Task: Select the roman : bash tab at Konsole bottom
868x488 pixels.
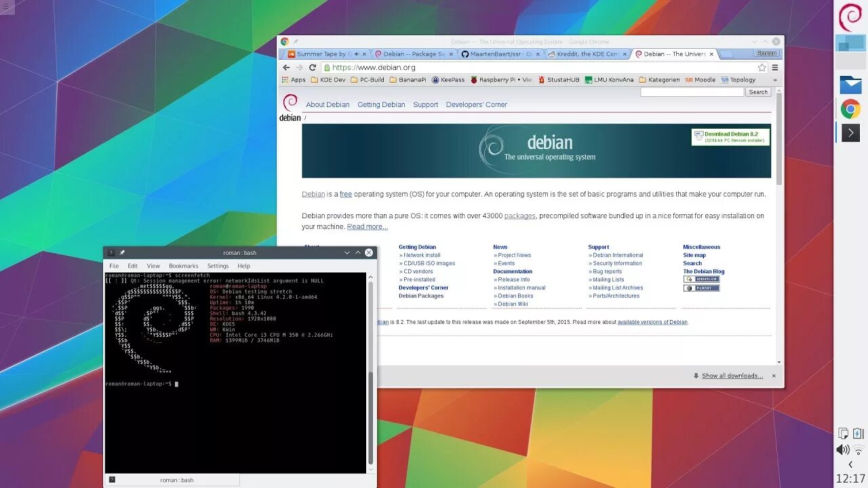Action: [172, 480]
